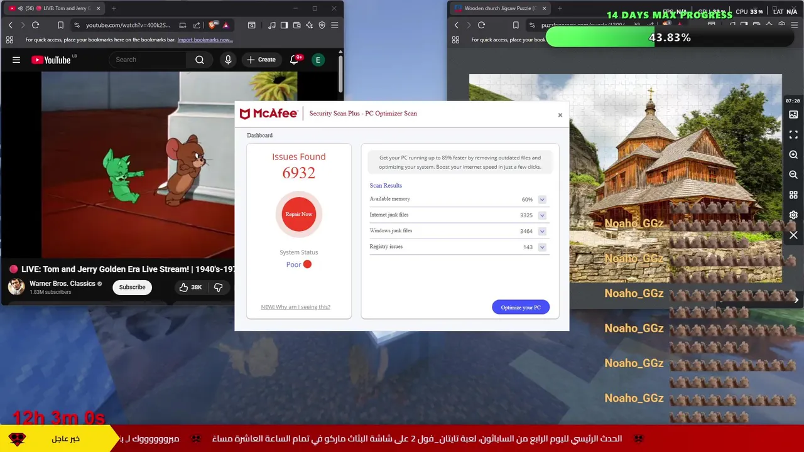Open the Brave Wallet icon
This screenshot has width=804, height=452.
click(x=296, y=25)
